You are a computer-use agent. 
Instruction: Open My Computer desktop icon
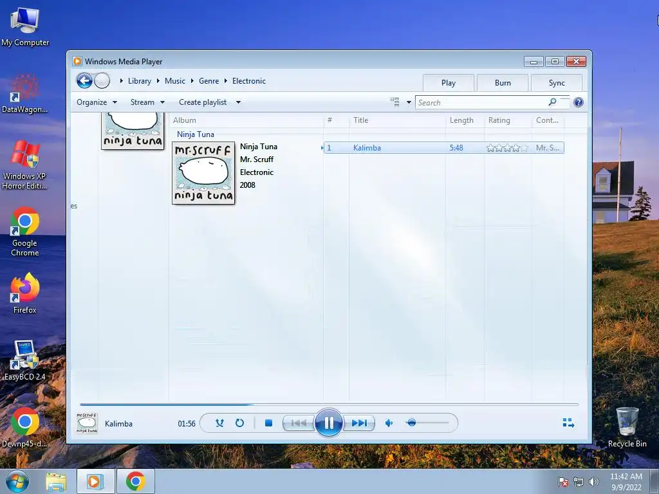(x=25, y=26)
